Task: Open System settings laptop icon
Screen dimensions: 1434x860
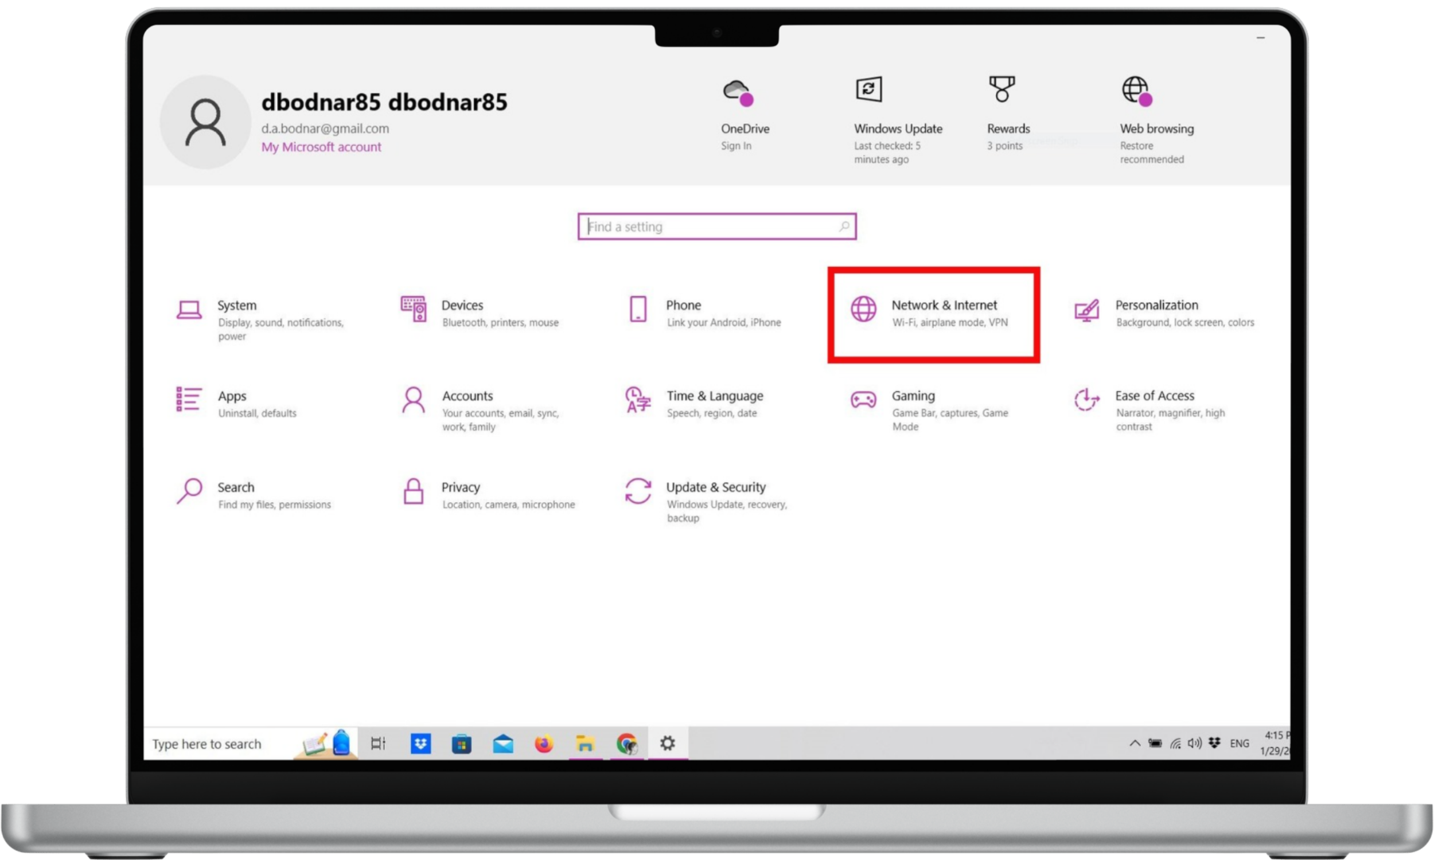Action: [189, 310]
